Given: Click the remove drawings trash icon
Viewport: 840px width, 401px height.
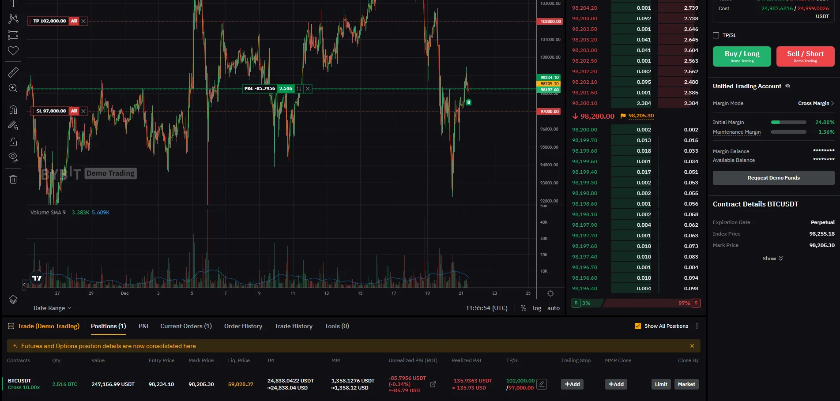Looking at the screenshot, I should (x=13, y=179).
